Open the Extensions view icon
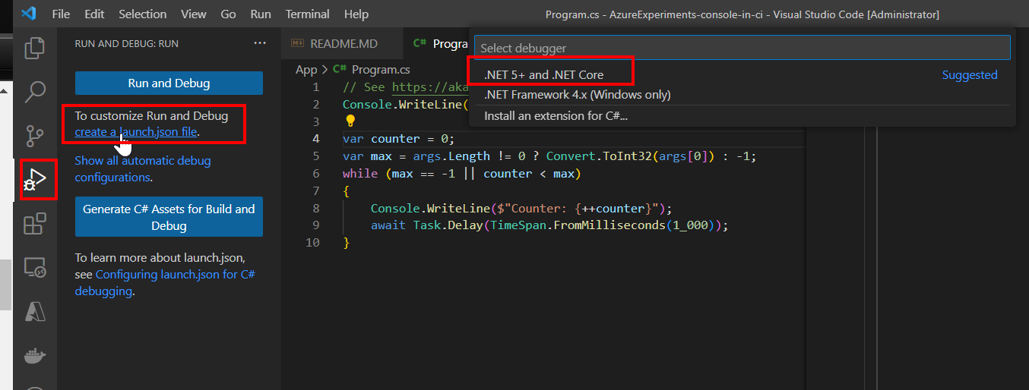 (35, 224)
